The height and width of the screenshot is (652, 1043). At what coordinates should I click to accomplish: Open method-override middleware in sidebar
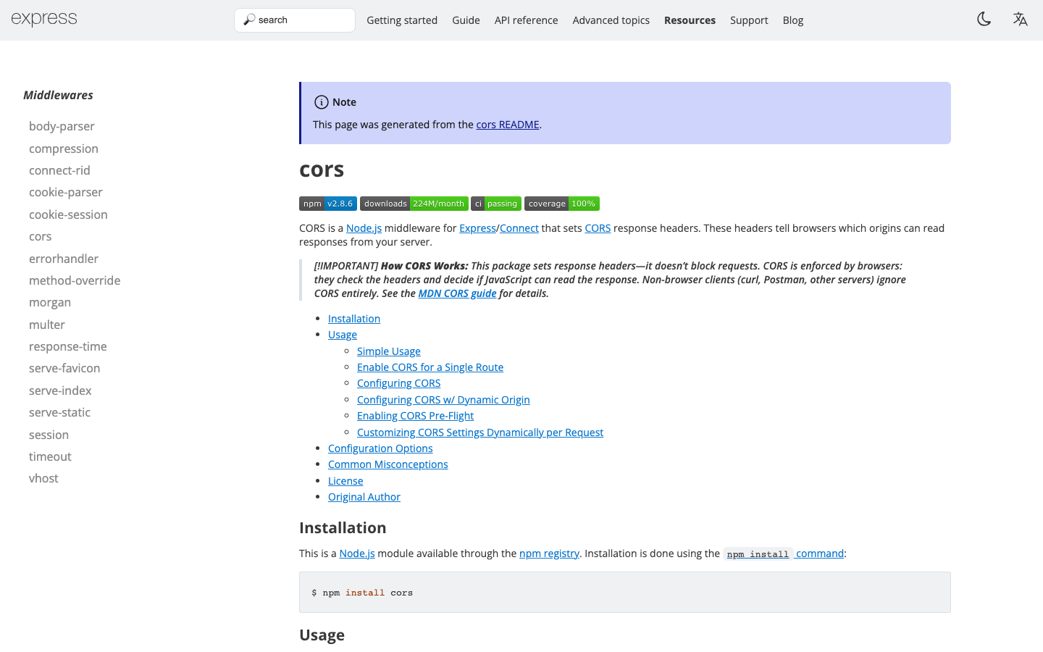[x=75, y=280]
